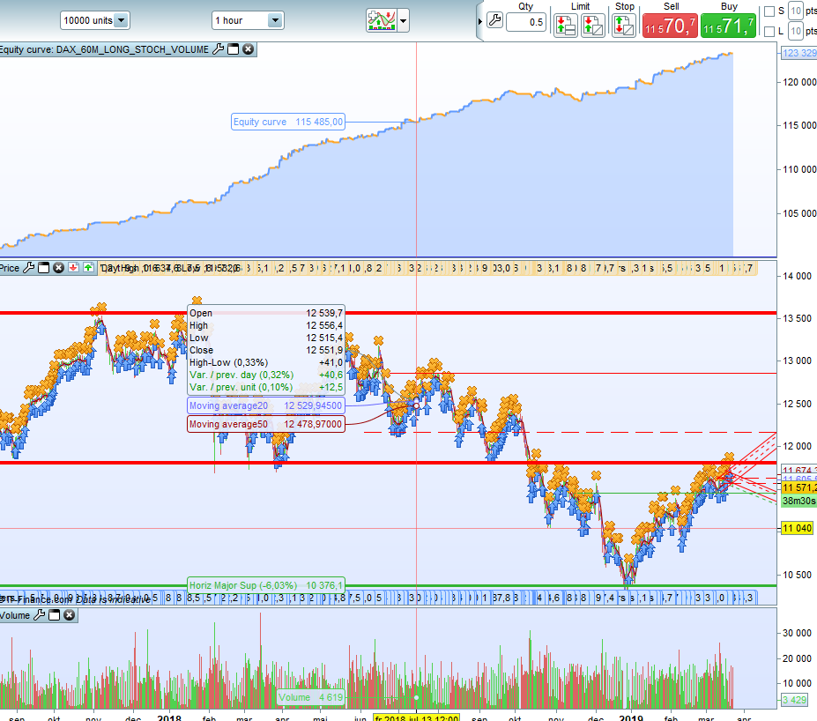
Task: Click the Qty input field
Action: (526, 22)
